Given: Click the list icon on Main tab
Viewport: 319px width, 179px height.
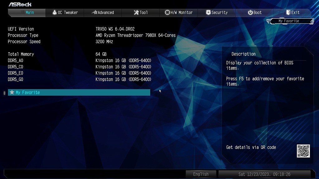Looking at the screenshot, I should click(22, 12).
